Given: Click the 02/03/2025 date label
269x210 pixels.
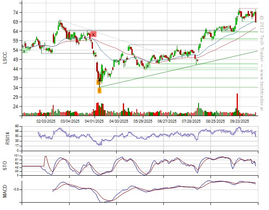Looking at the screenshot, I should click(46, 121).
